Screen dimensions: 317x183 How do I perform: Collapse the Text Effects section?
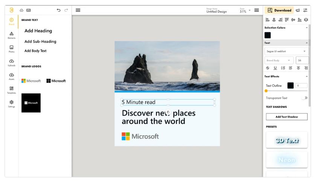point(307,76)
